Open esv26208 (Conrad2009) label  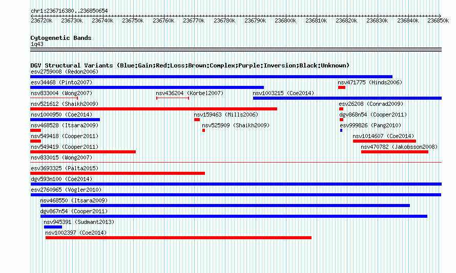(371, 104)
